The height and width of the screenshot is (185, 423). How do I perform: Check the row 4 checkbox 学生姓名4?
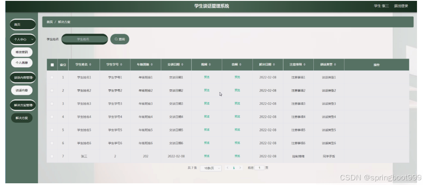pos(52,117)
